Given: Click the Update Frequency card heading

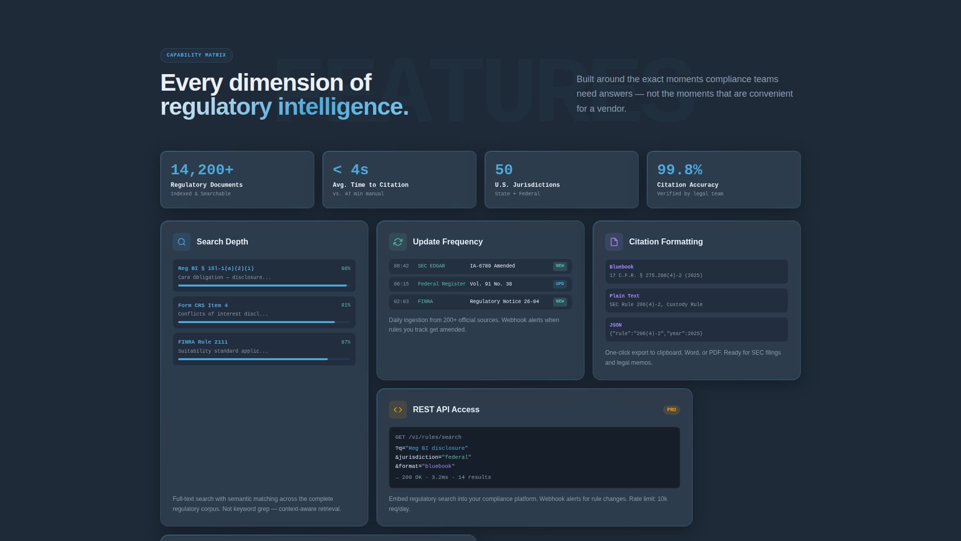Looking at the screenshot, I should click(448, 242).
